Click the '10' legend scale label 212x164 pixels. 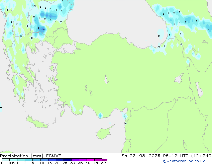coord(42,163)
